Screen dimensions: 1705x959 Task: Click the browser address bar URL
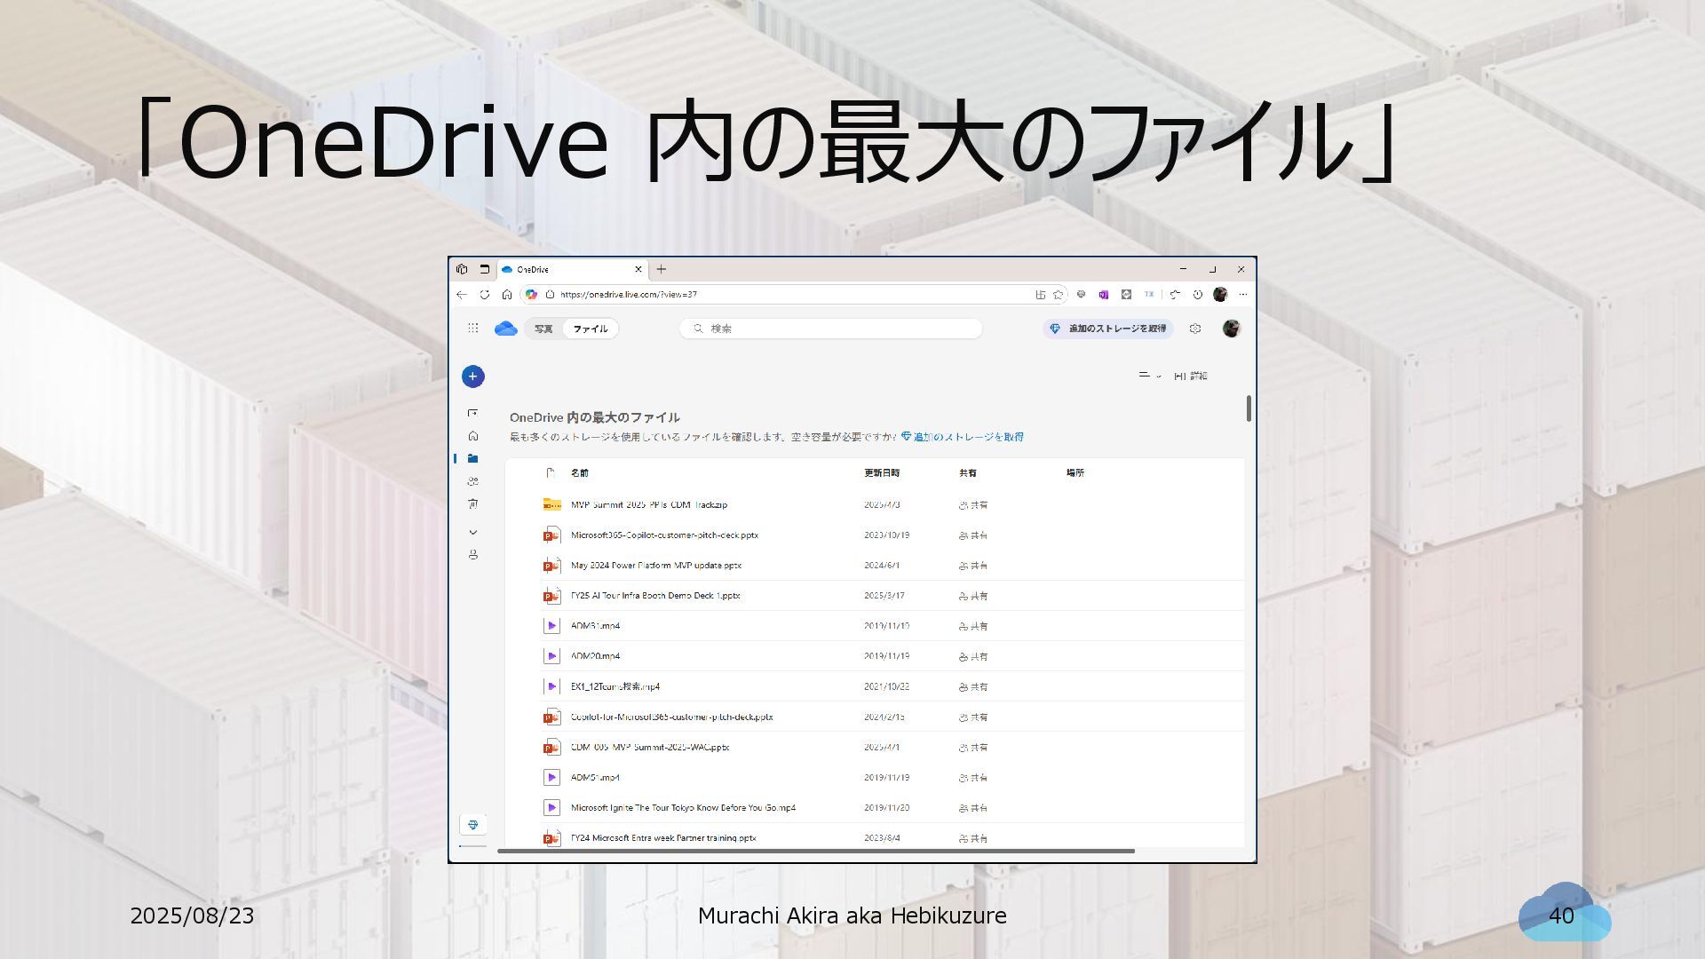click(x=629, y=295)
